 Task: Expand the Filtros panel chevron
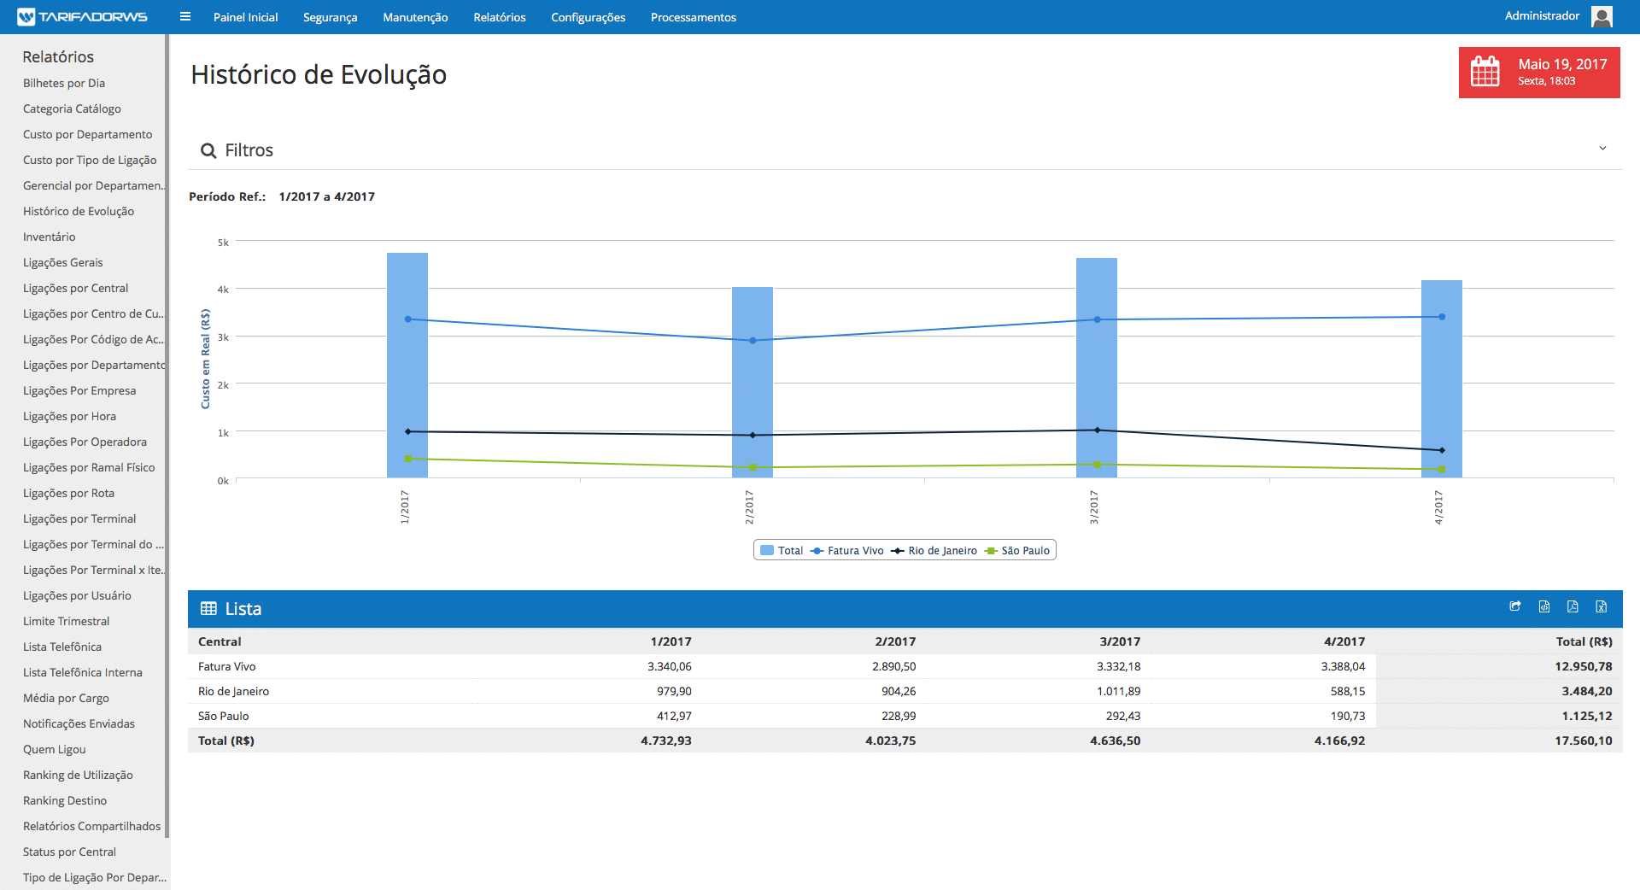pyautogui.click(x=1602, y=149)
